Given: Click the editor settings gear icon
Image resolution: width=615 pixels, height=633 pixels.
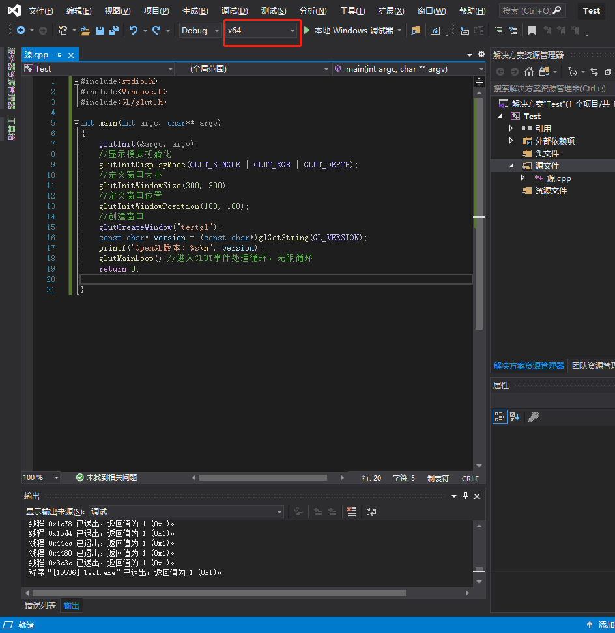Looking at the screenshot, I should coord(481,54).
